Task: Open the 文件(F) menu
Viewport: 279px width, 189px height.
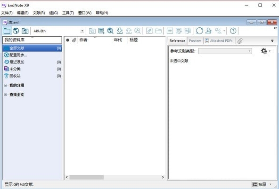Action: pos(7,13)
